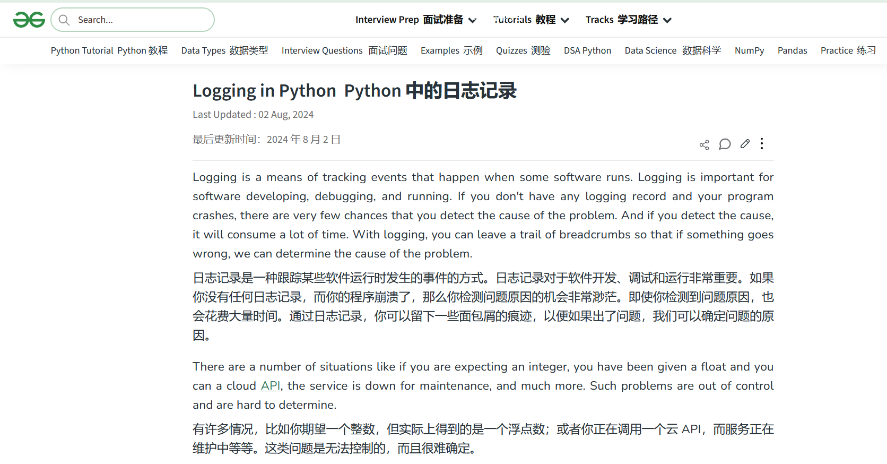This screenshot has width=887, height=464.
Task: Click the 'Logging in Python' article title
Action: coord(354,91)
